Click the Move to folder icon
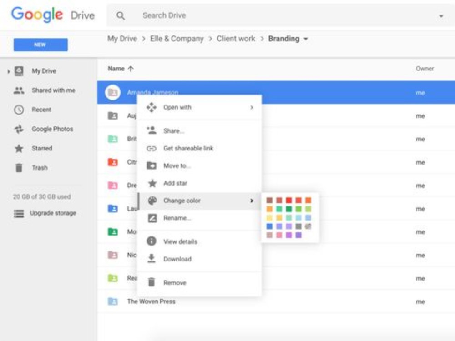This screenshot has height=341, width=455. click(152, 165)
